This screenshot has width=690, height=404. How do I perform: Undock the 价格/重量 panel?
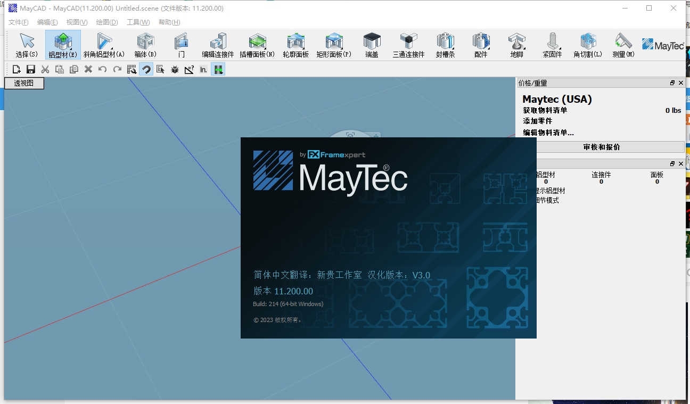(672, 83)
